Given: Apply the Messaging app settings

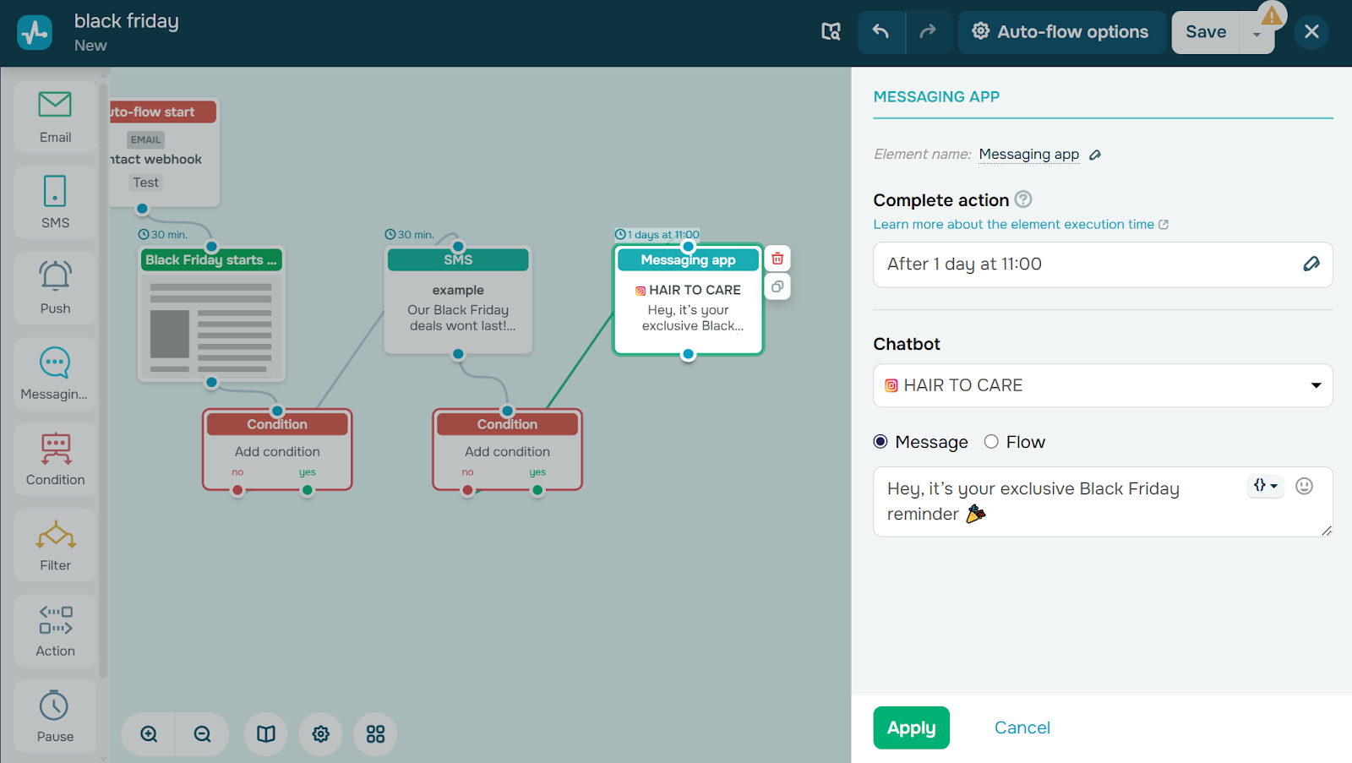Looking at the screenshot, I should tap(911, 727).
